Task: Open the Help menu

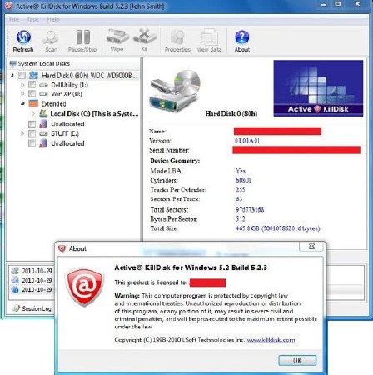Action: click(53, 19)
